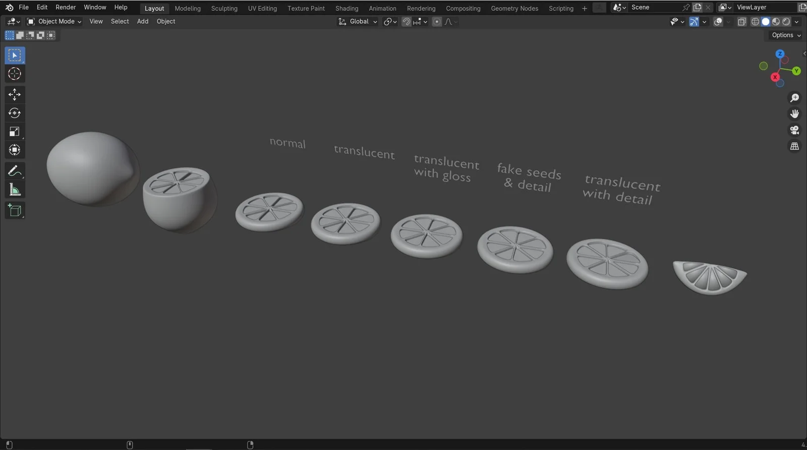Open editor type dropdown
The width and height of the screenshot is (807, 450).
[x=13, y=22]
